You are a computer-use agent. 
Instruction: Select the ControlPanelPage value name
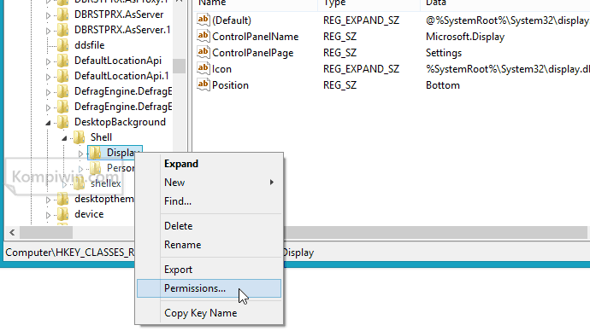tap(252, 53)
